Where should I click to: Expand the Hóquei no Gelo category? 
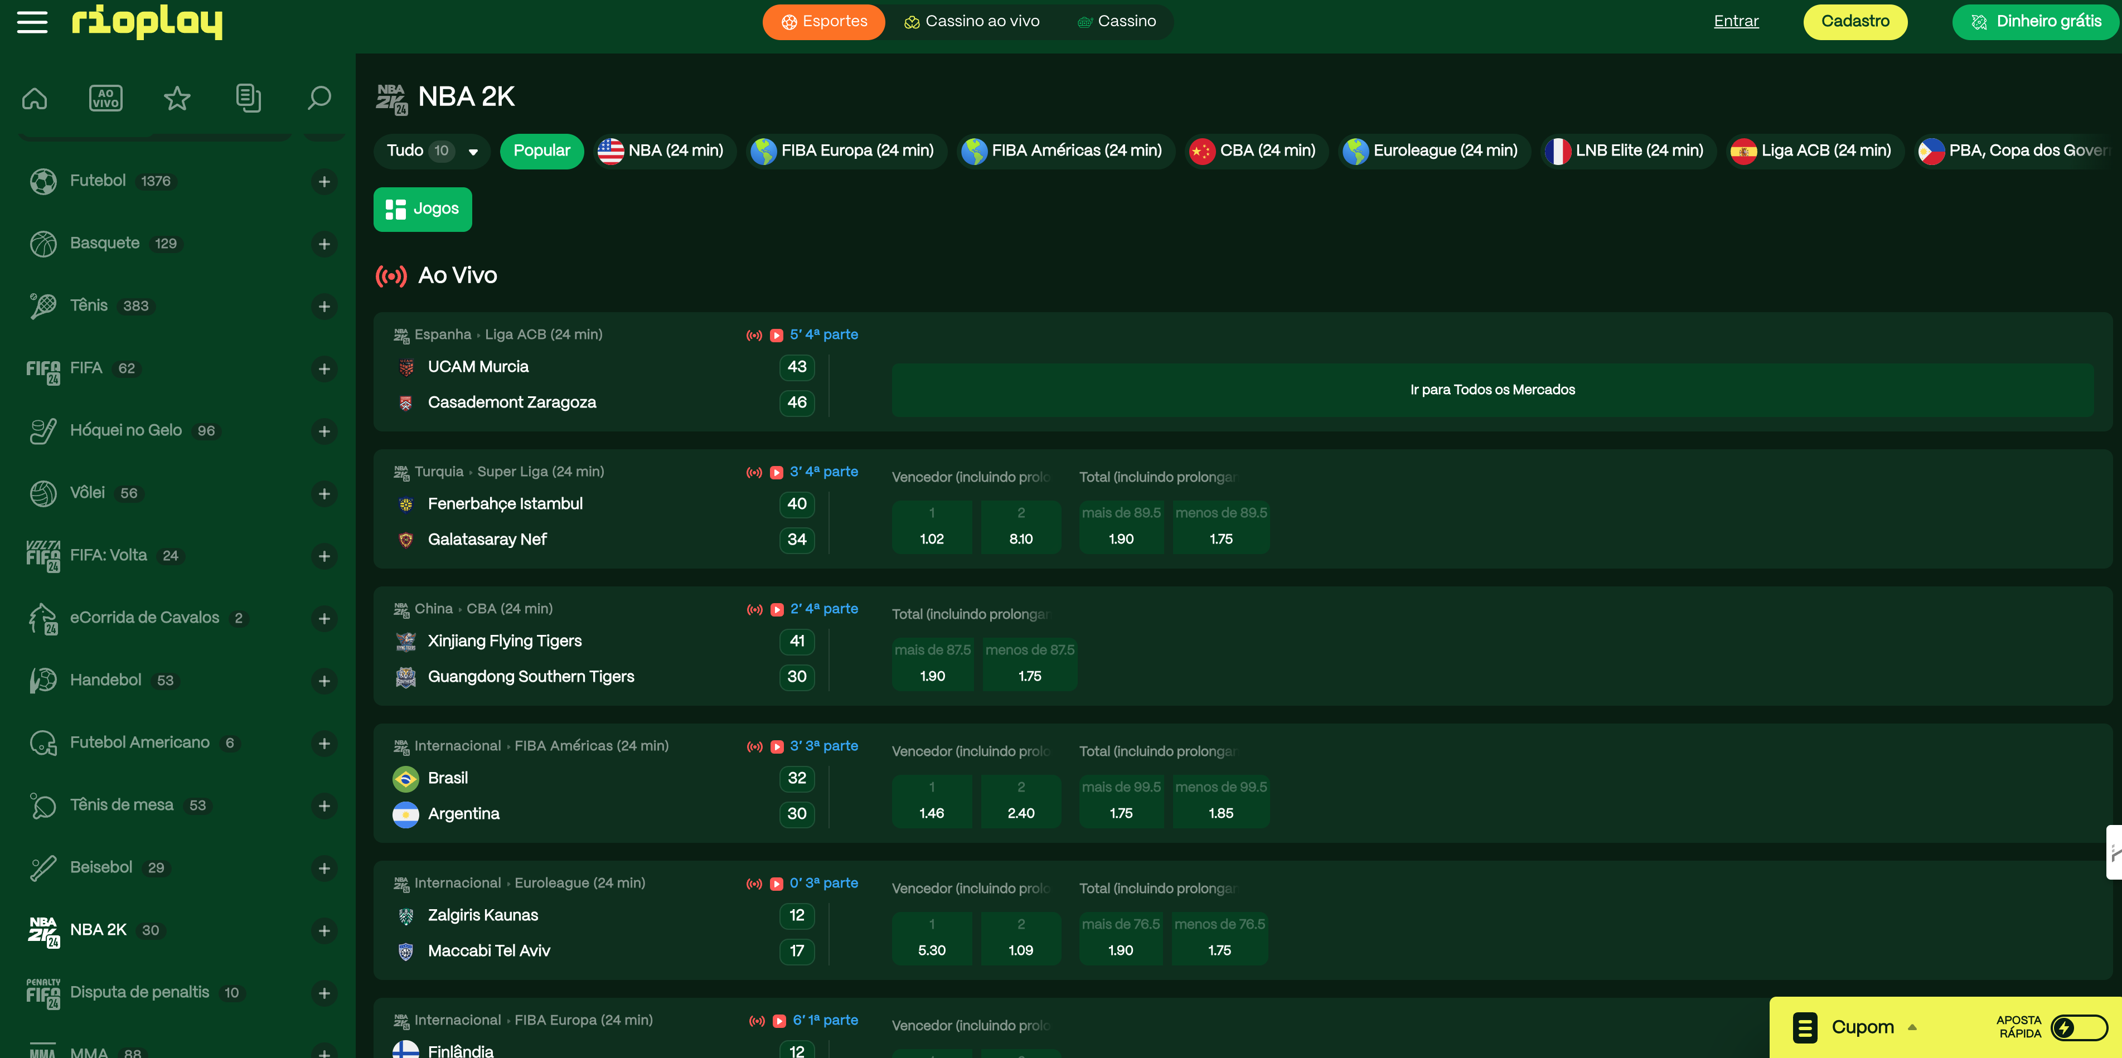324,430
